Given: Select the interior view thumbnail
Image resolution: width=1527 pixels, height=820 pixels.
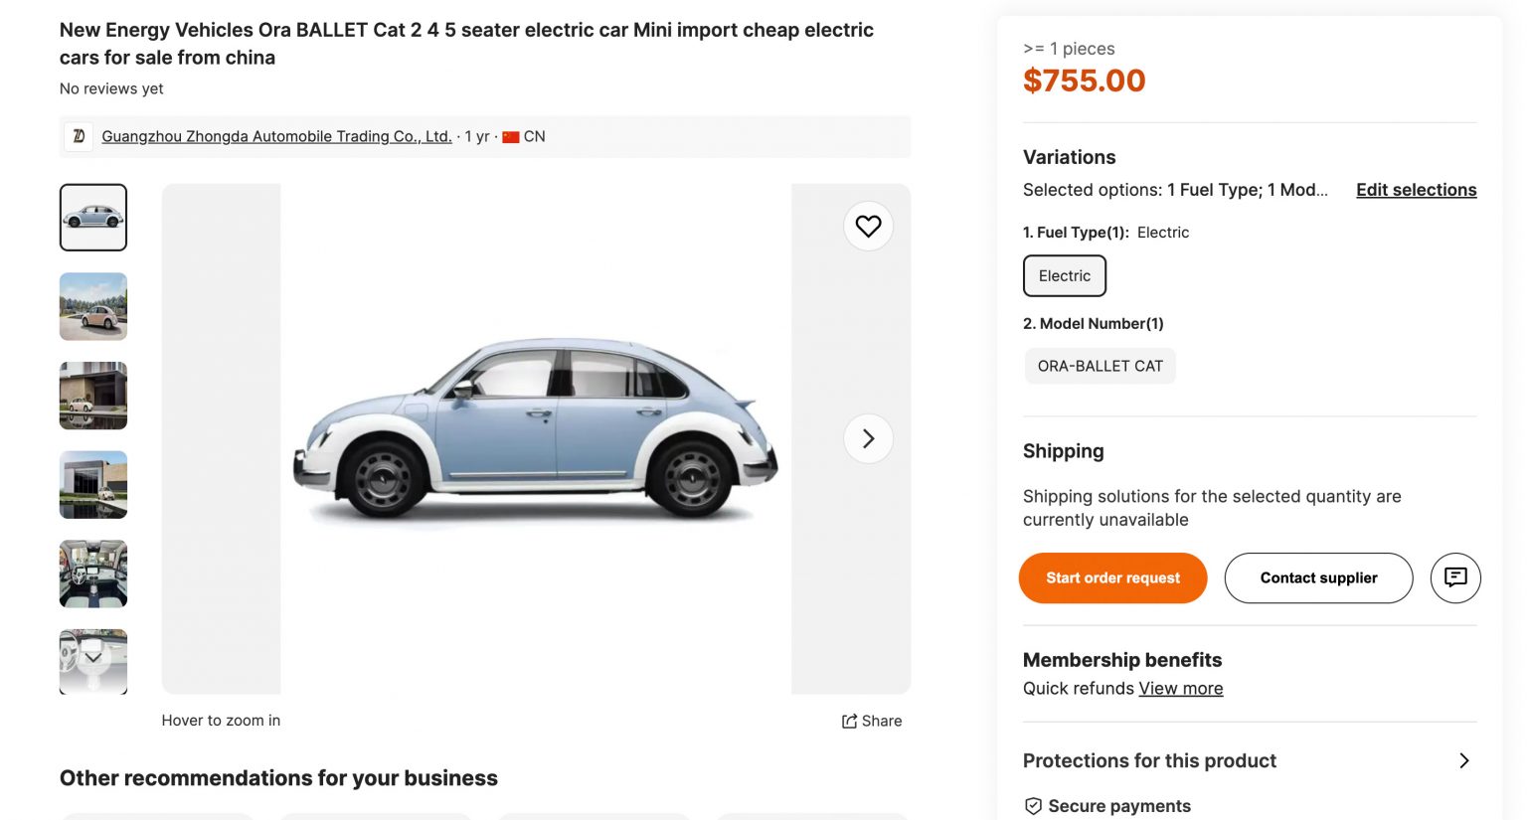Looking at the screenshot, I should click(x=92, y=574).
